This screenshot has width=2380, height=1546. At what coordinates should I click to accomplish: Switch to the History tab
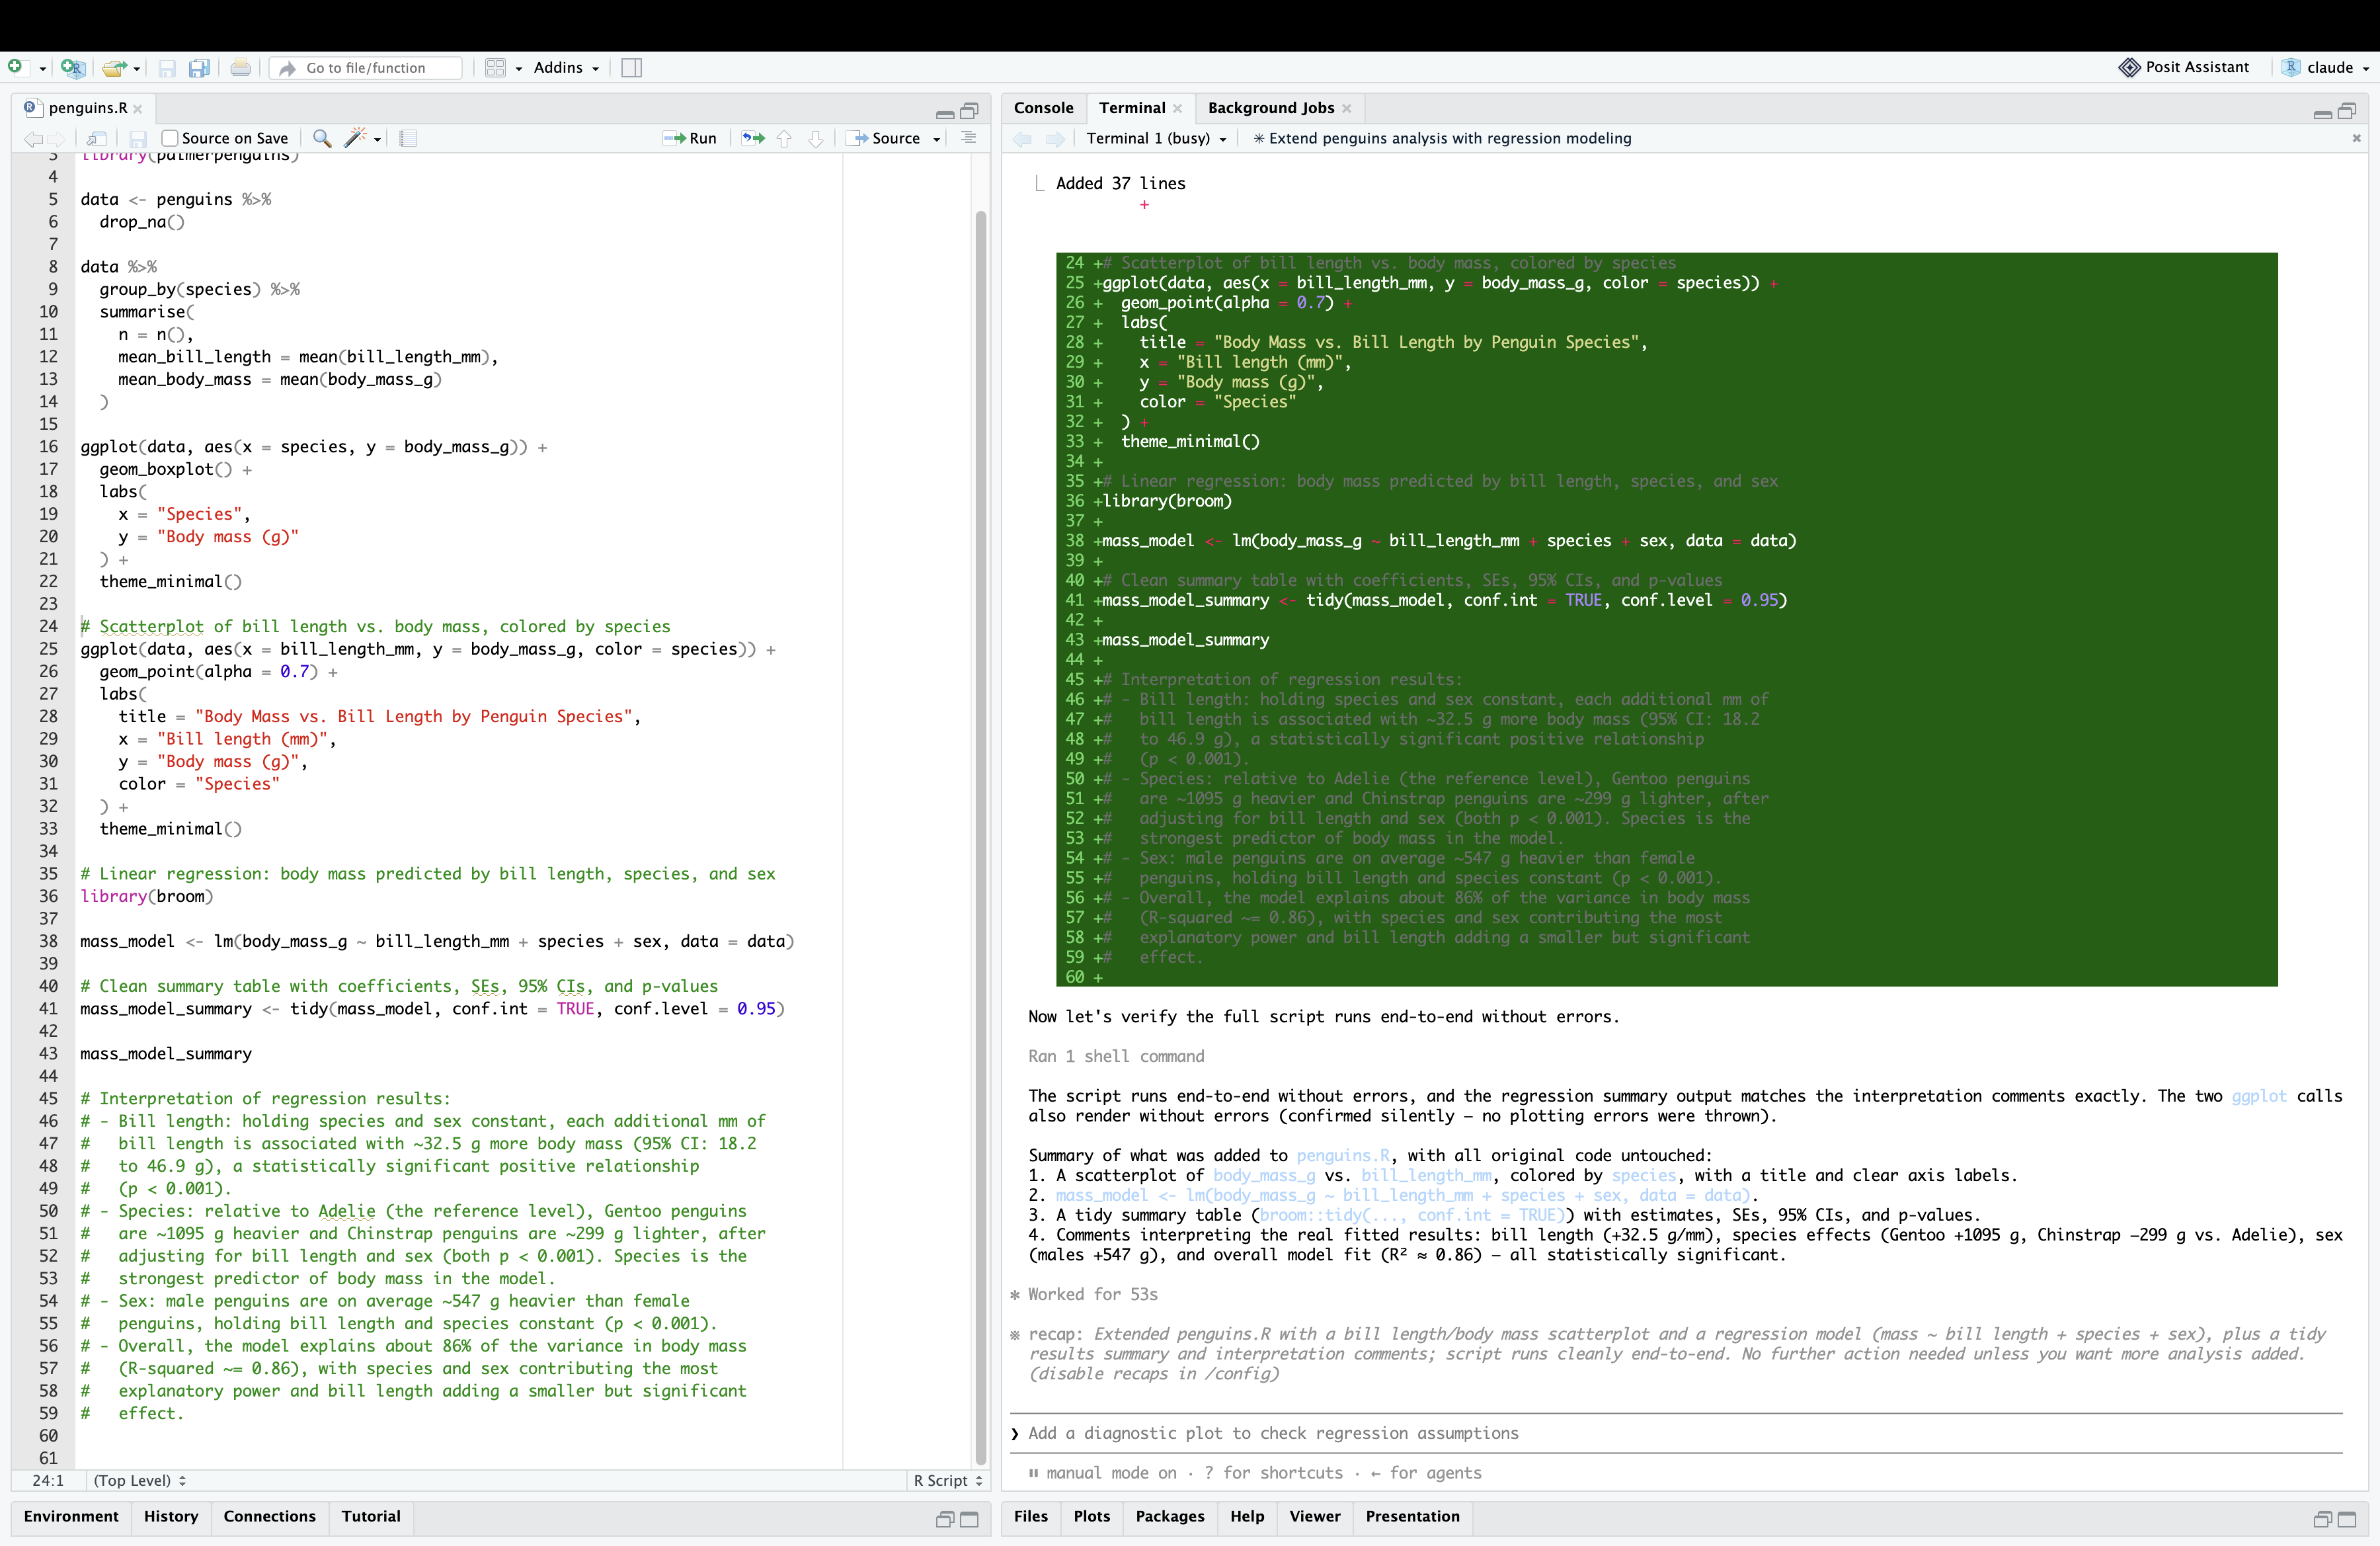[171, 1516]
